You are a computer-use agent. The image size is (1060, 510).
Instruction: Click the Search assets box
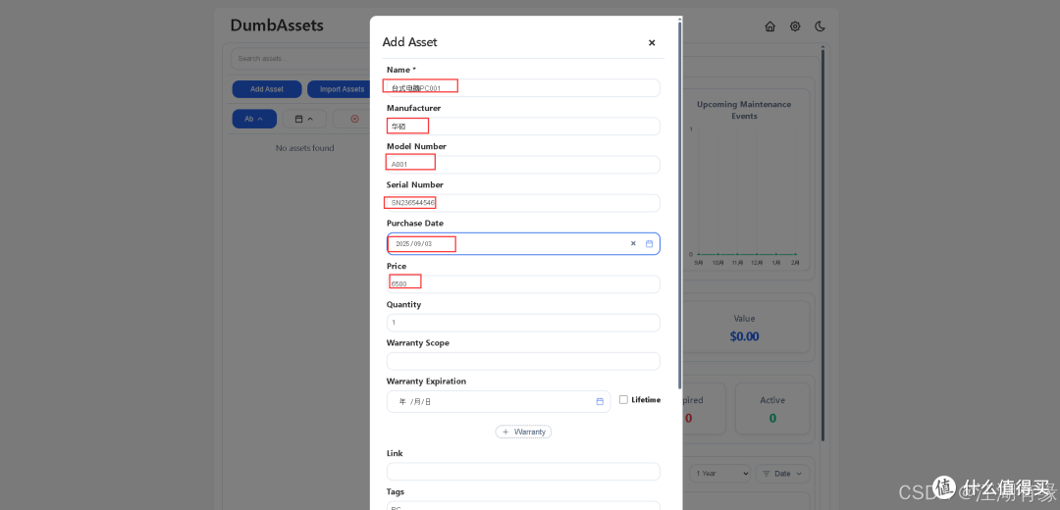(x=300, y=59)
